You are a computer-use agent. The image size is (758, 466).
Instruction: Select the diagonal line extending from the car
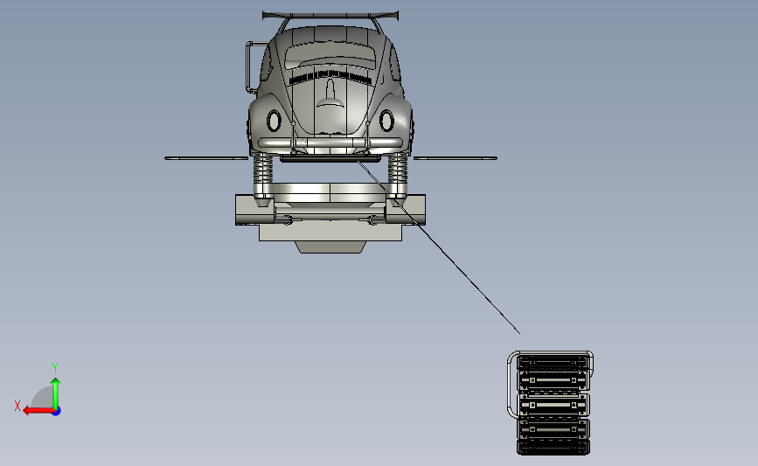point(439,247)
